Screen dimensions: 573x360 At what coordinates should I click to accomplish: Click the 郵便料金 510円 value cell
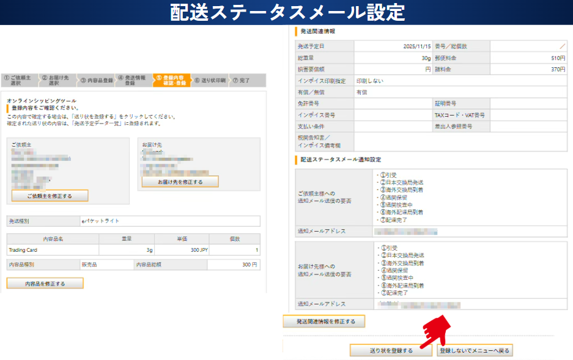point(528,58)
